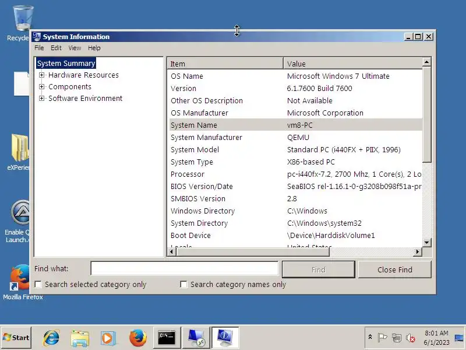This screenshot has width=466, height=350.
Task: Click the Find button
Action: coord(318,269)
